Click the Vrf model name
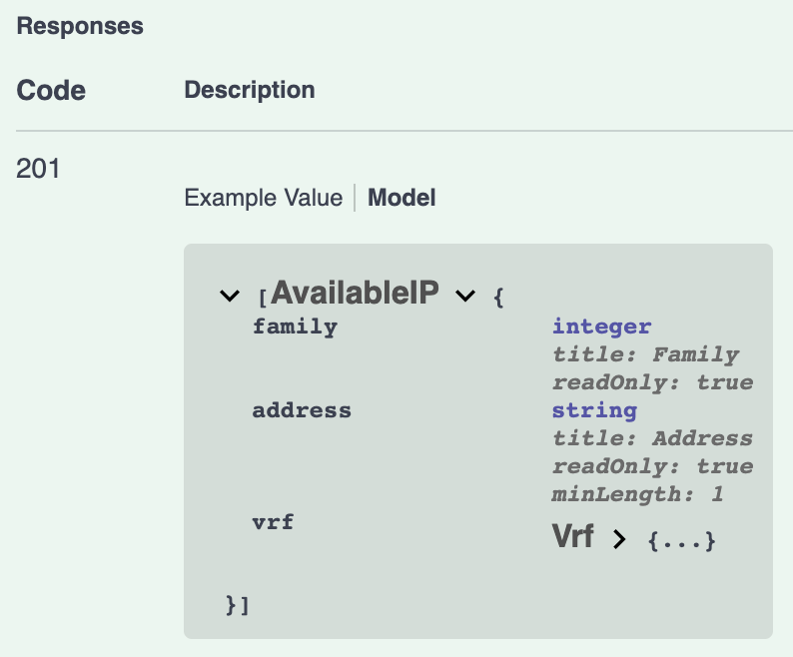 (572, 536)
